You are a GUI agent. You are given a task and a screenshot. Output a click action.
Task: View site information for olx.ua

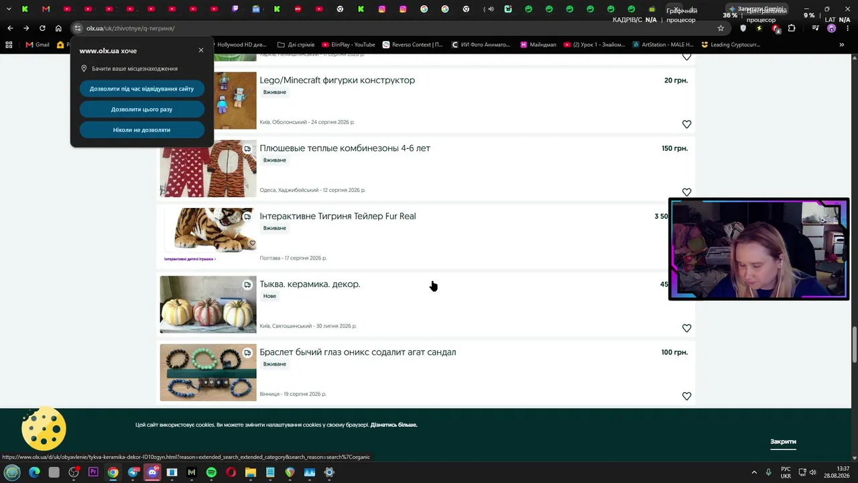tap(78, 28)
